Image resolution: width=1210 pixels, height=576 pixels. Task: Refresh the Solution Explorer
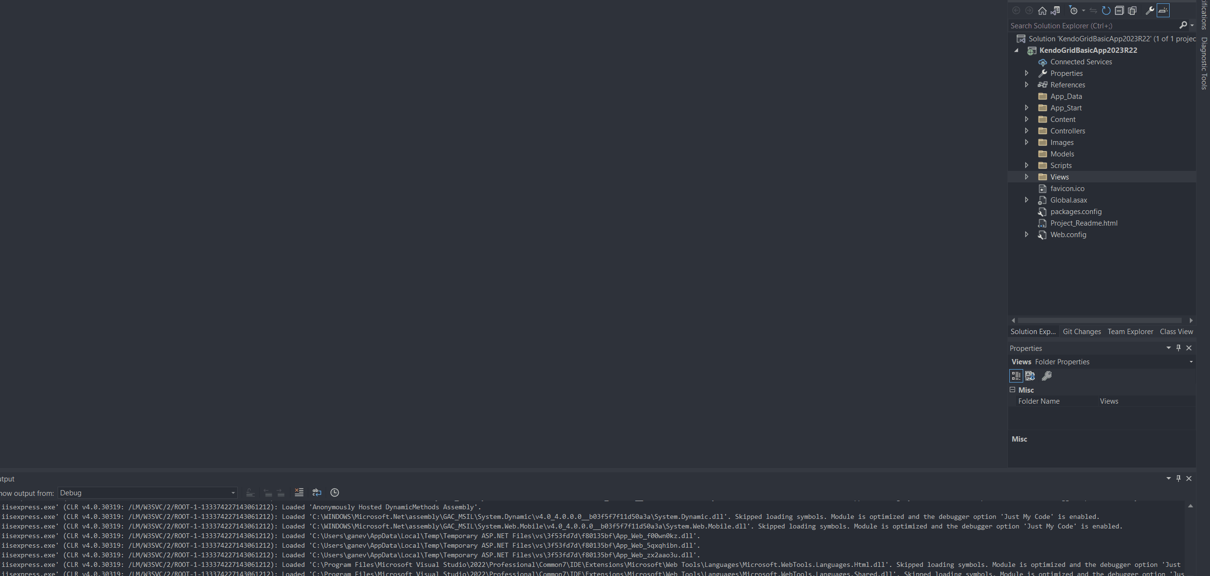tap(1105, 10)
